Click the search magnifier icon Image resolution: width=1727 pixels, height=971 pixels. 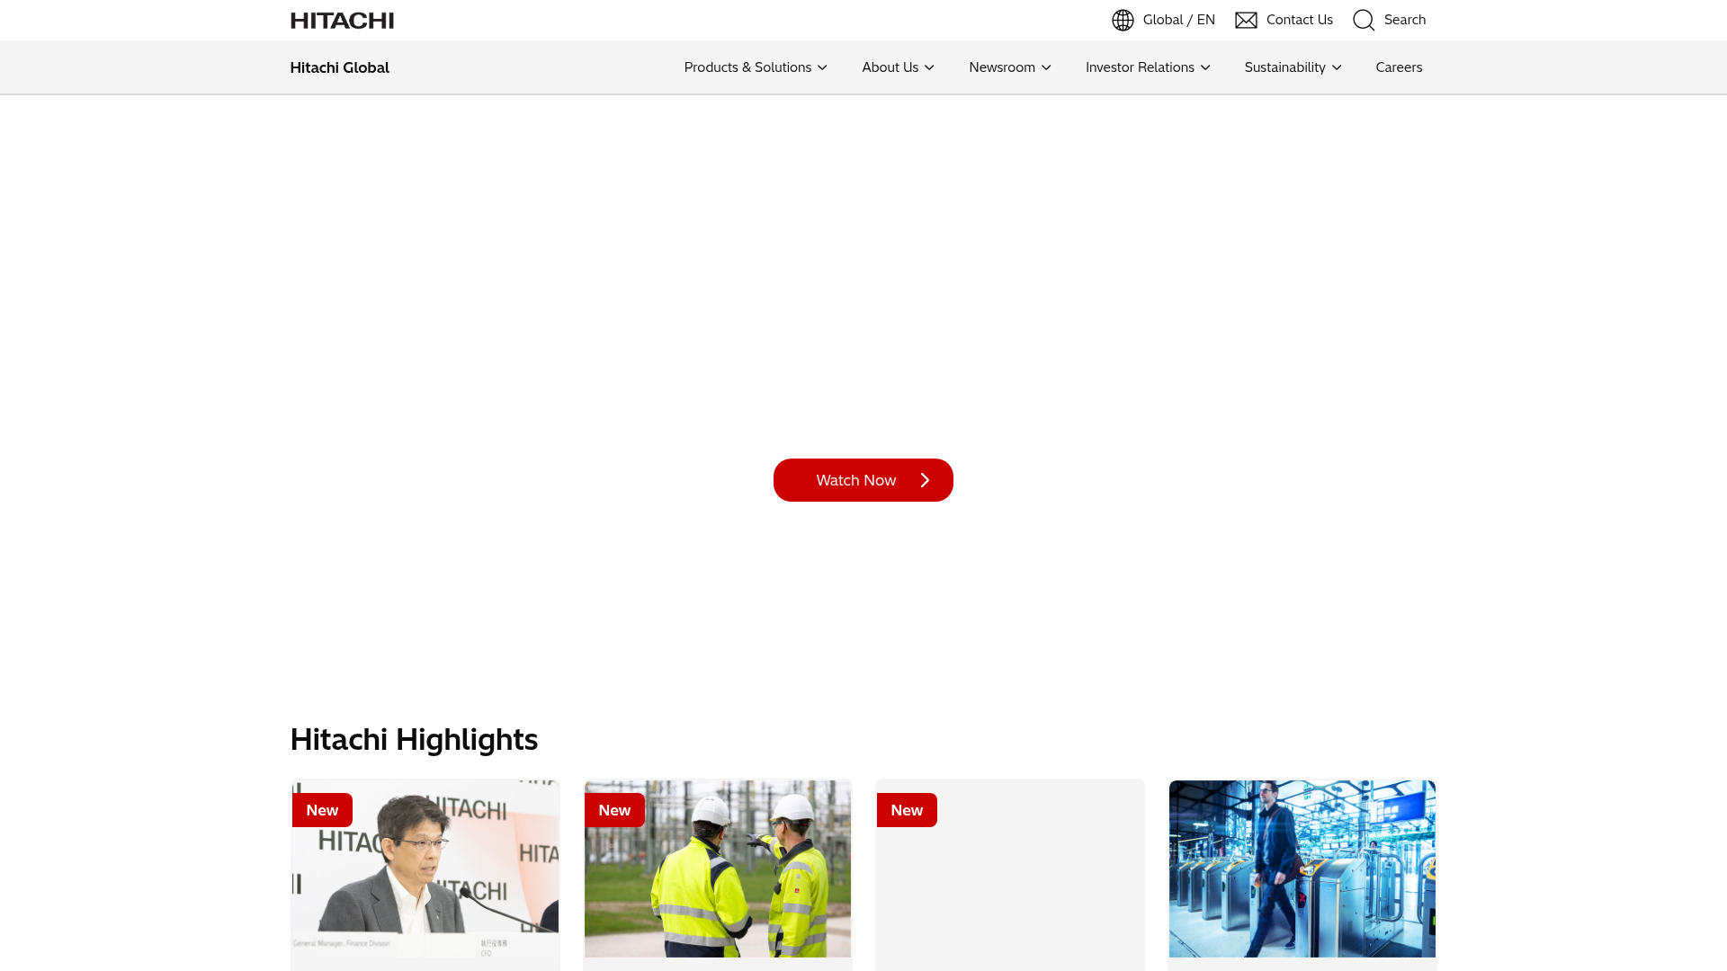point(1364,20)
